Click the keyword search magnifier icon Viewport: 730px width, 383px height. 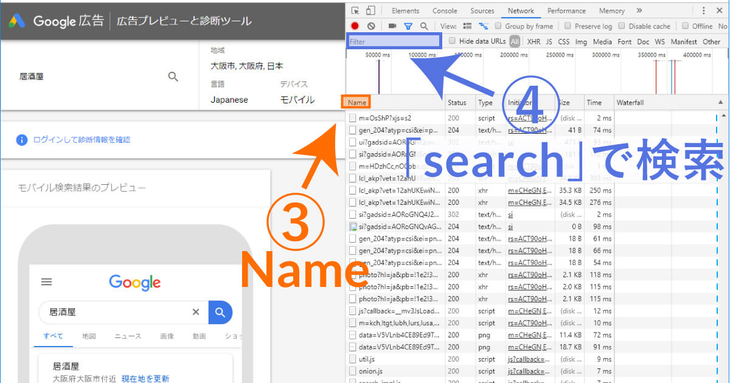tap(173, 77)
